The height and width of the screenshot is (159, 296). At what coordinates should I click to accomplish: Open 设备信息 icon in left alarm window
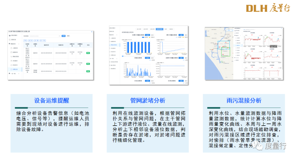(10, 40)
